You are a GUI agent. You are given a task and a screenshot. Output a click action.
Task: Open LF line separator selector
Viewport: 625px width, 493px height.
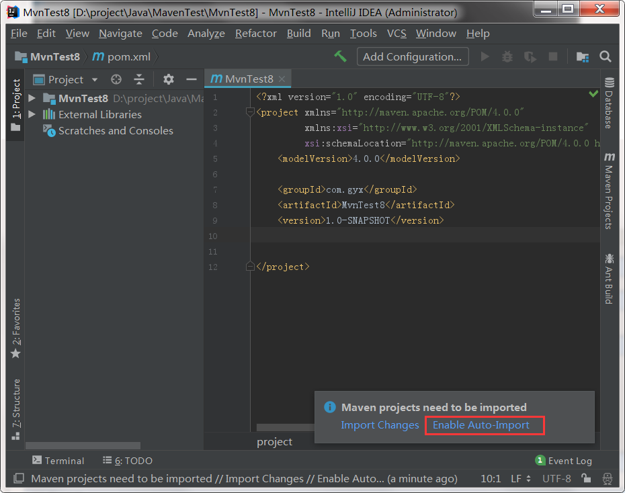pos(521,478)
